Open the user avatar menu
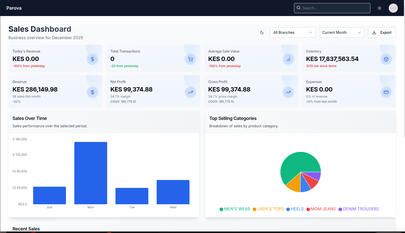Image resolution: width=405 pixels, height=233 pixels. 393,8
